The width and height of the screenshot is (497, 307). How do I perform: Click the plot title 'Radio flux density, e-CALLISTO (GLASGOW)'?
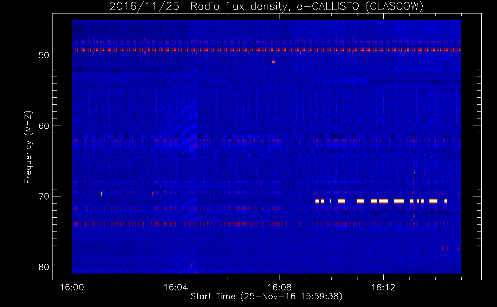[307, 6]
